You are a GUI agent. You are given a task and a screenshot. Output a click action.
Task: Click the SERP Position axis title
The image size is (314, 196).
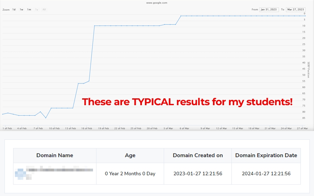[x=308, y=70]
